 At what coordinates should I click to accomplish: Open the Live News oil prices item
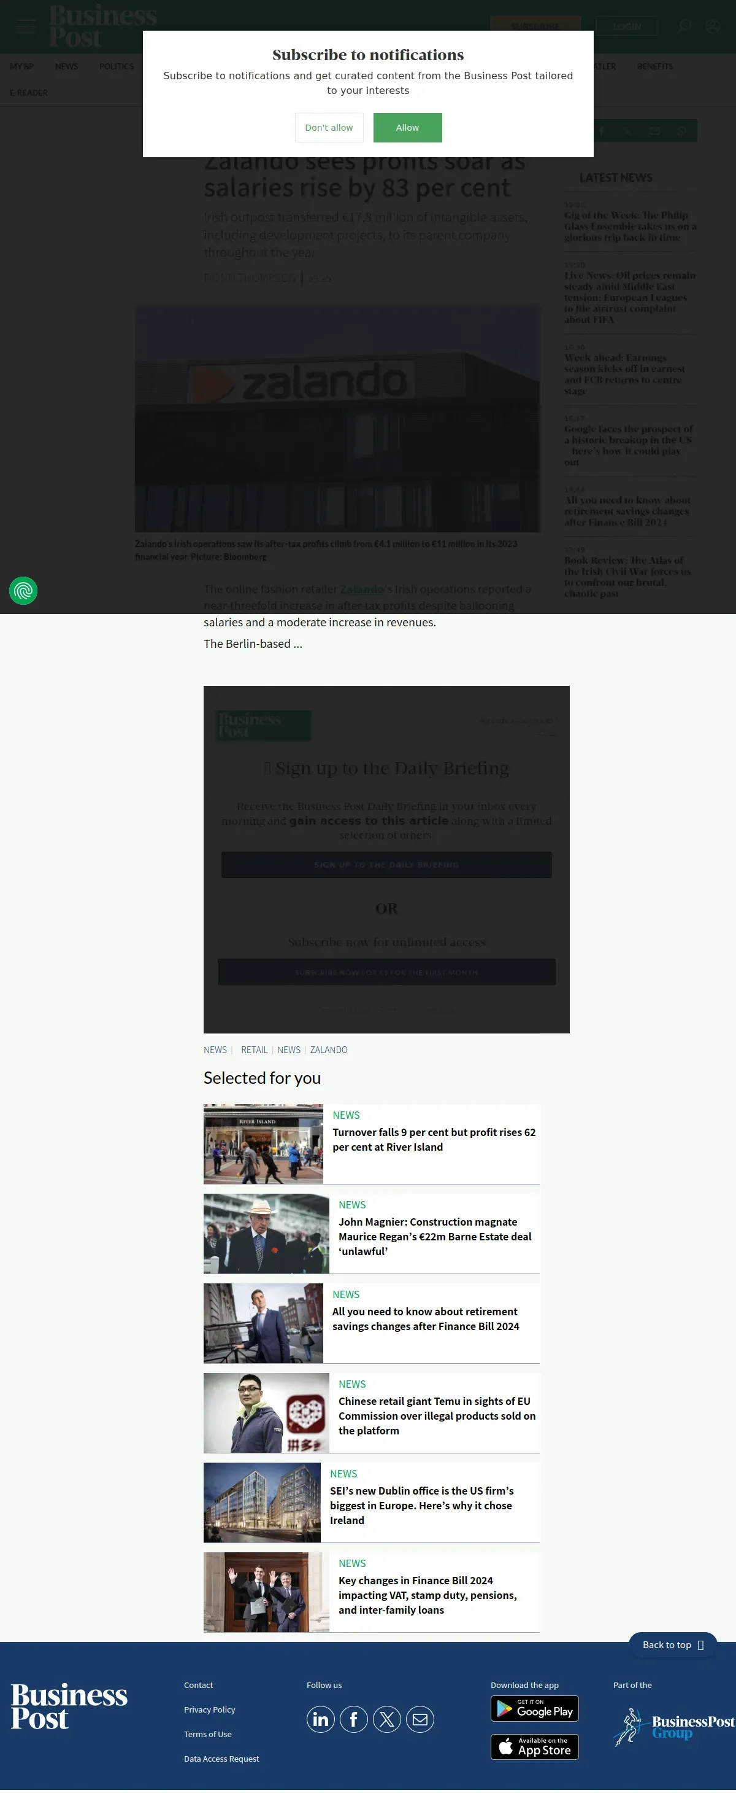630,297
